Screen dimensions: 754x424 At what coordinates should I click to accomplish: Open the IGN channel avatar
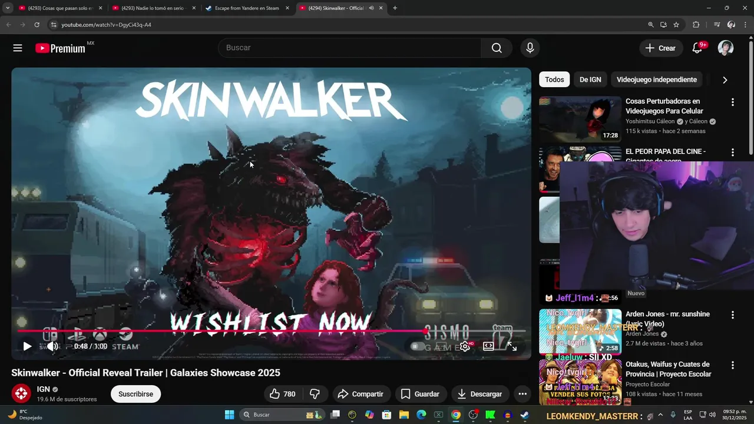21,393
